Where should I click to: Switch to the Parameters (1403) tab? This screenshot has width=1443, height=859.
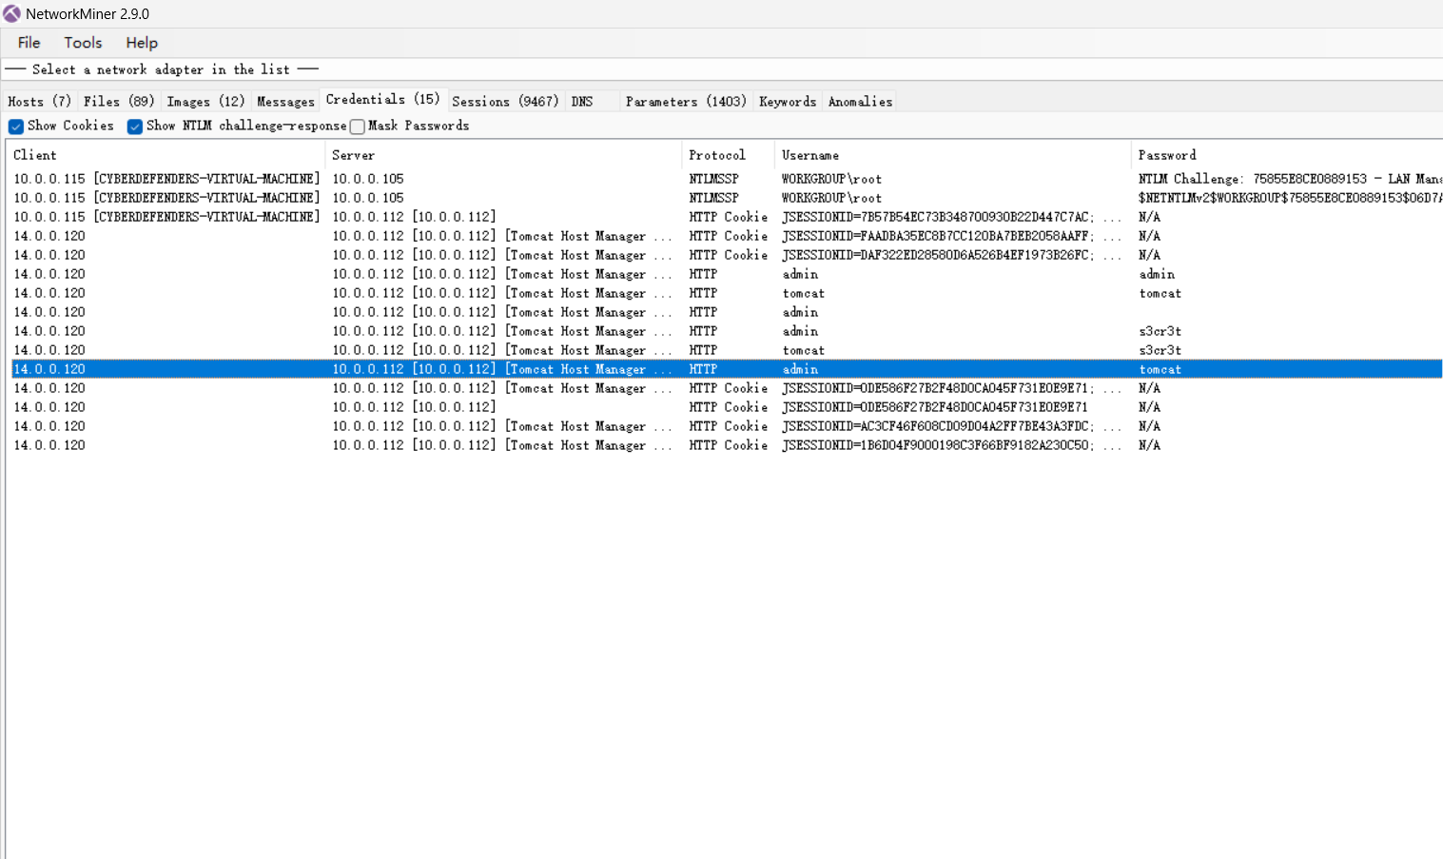686,101
